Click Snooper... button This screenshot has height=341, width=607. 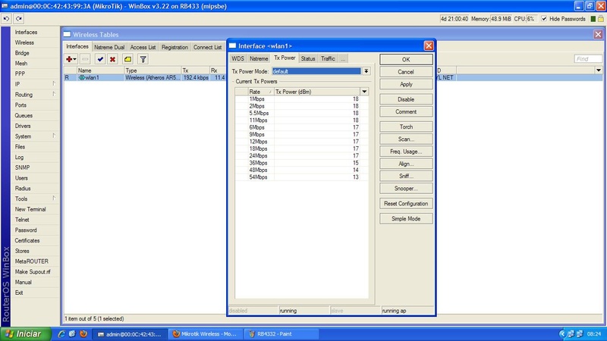406,188
